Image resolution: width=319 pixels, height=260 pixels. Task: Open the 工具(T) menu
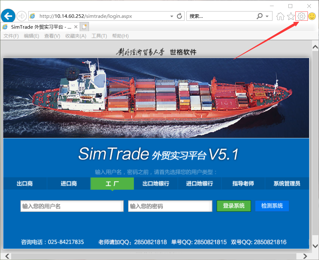click(99, 36)
